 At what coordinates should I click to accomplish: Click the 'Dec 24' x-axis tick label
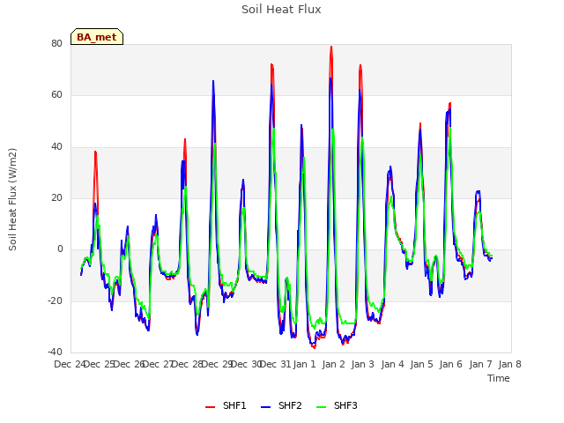pos(70,364)
